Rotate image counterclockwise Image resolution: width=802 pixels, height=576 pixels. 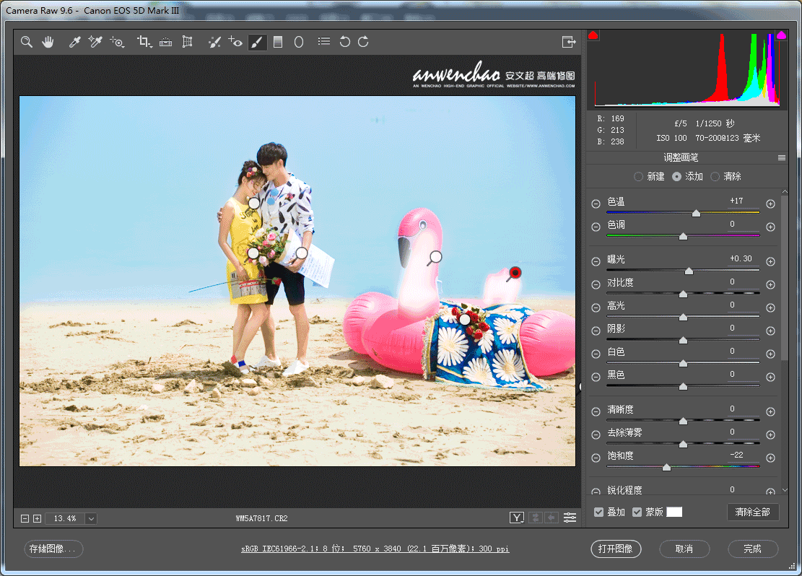coord(345,42)
